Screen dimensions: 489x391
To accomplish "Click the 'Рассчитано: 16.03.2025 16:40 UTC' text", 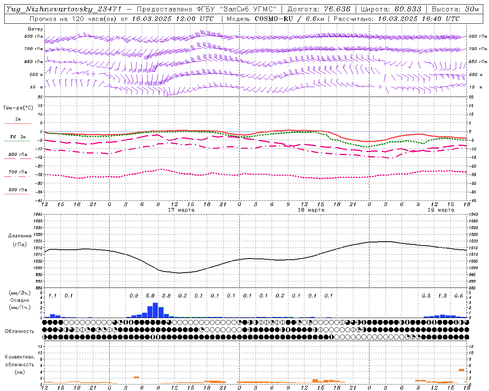I will tap(397, 19).
